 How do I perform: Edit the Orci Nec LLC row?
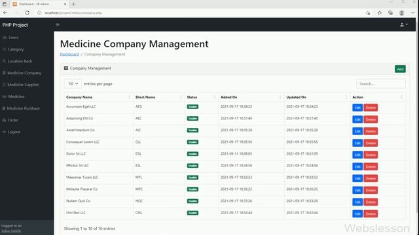click(x=357, y=213)
